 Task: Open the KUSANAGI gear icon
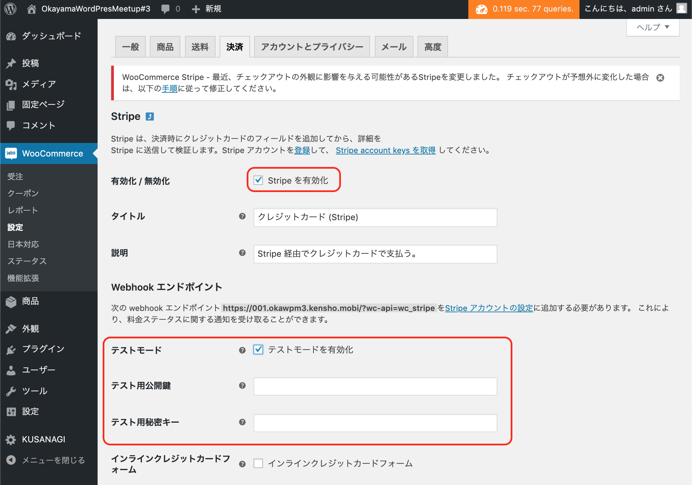[x=11, y=439]
